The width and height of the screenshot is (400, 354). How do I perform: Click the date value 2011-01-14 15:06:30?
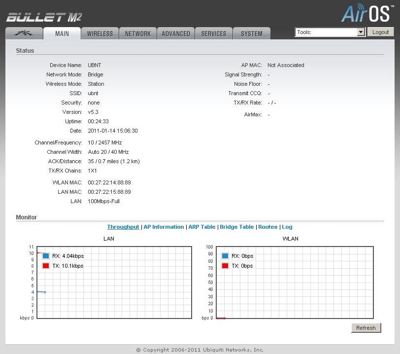pyautogui.click(x=113, y=131)
